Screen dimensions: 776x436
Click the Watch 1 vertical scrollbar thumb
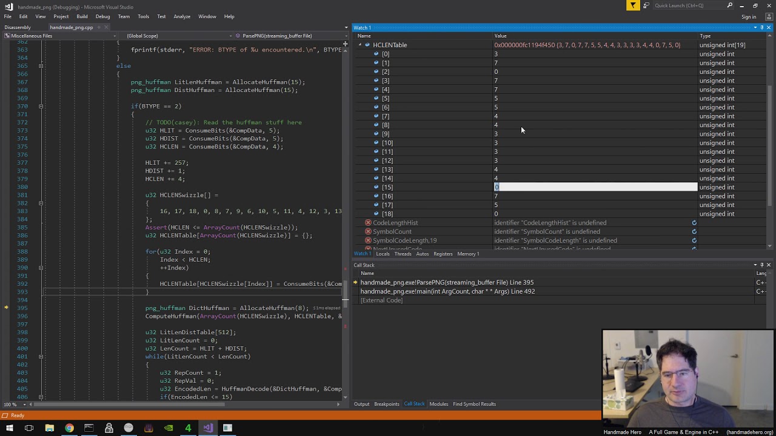770,144
